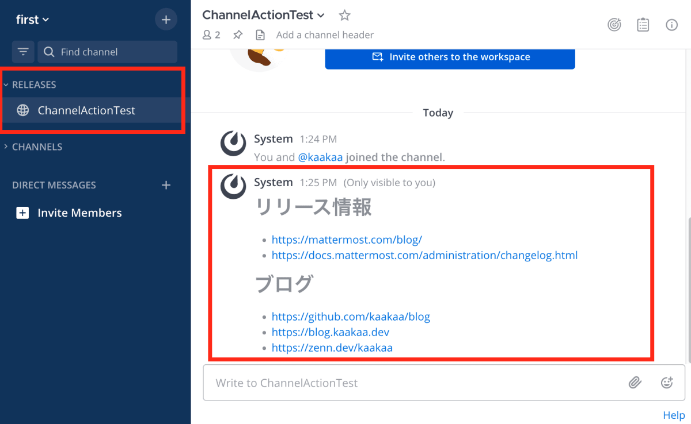The image size is (691, 424).
Task: Open the member list showing 2 members
Action: (211, 35)
